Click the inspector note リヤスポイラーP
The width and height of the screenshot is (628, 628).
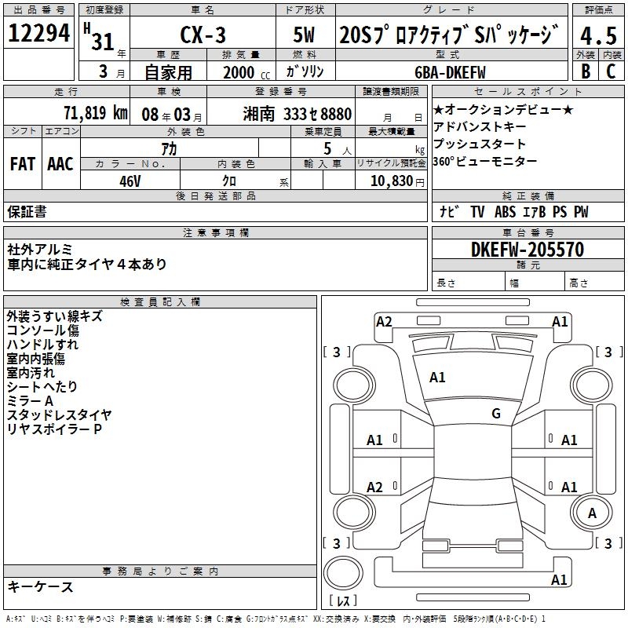(x=54, y=429)
